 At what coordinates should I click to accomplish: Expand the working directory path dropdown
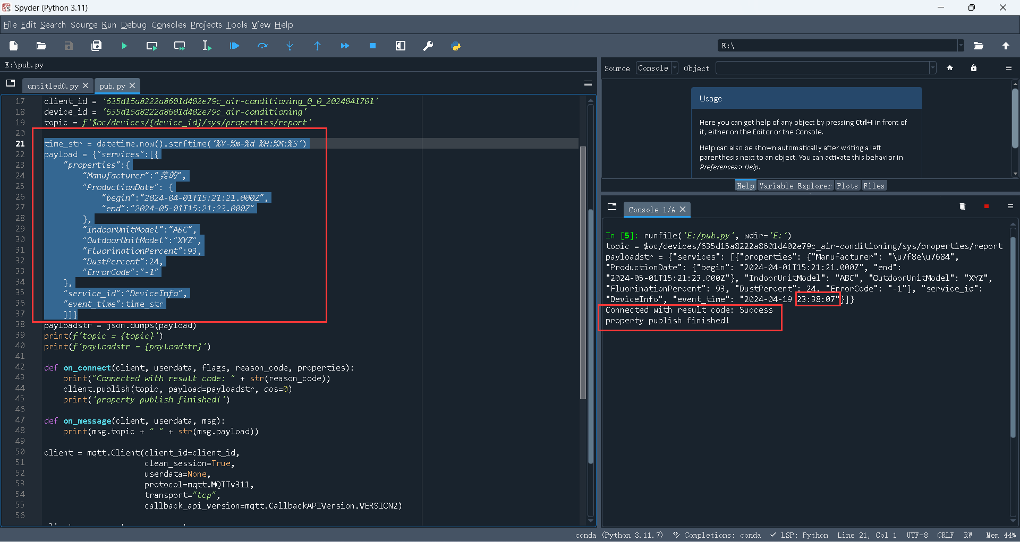coord(960,46)
